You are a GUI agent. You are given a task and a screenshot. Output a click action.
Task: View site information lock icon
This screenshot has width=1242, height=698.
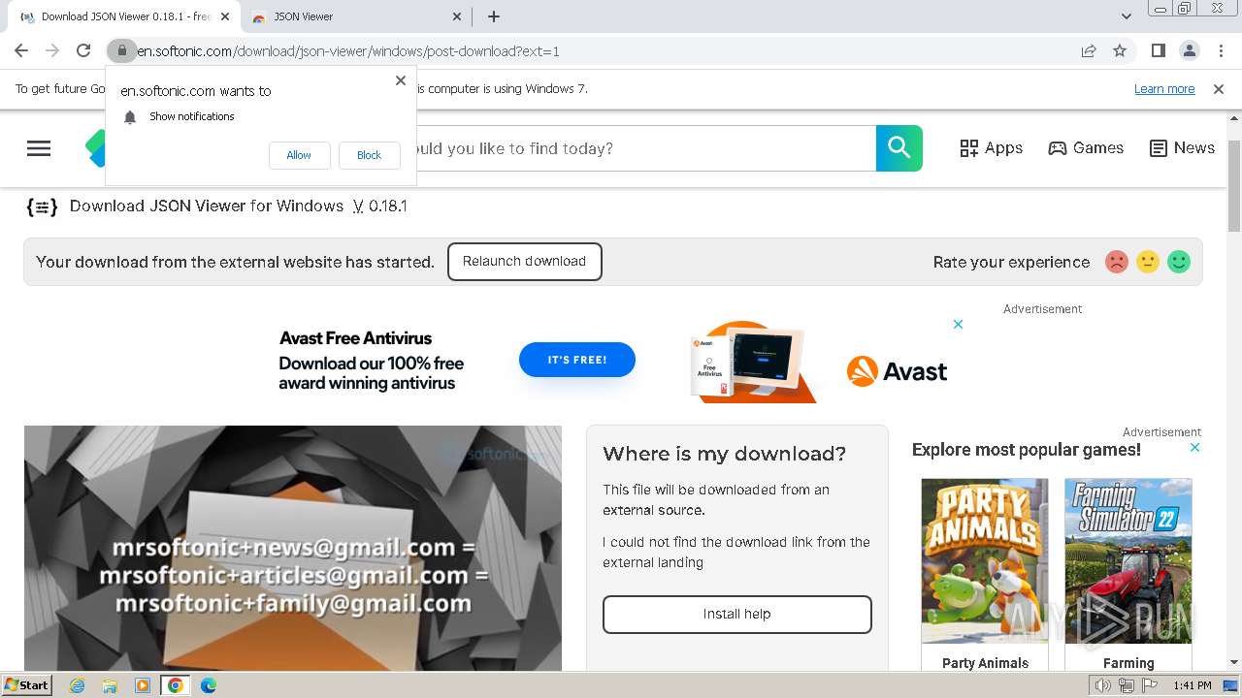(x=121, y=50)
